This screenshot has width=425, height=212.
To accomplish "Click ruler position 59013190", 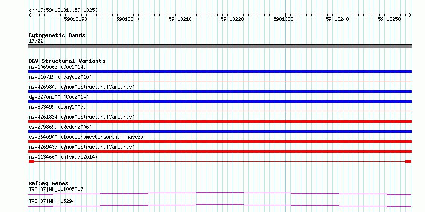I will [x=75, y=20].
